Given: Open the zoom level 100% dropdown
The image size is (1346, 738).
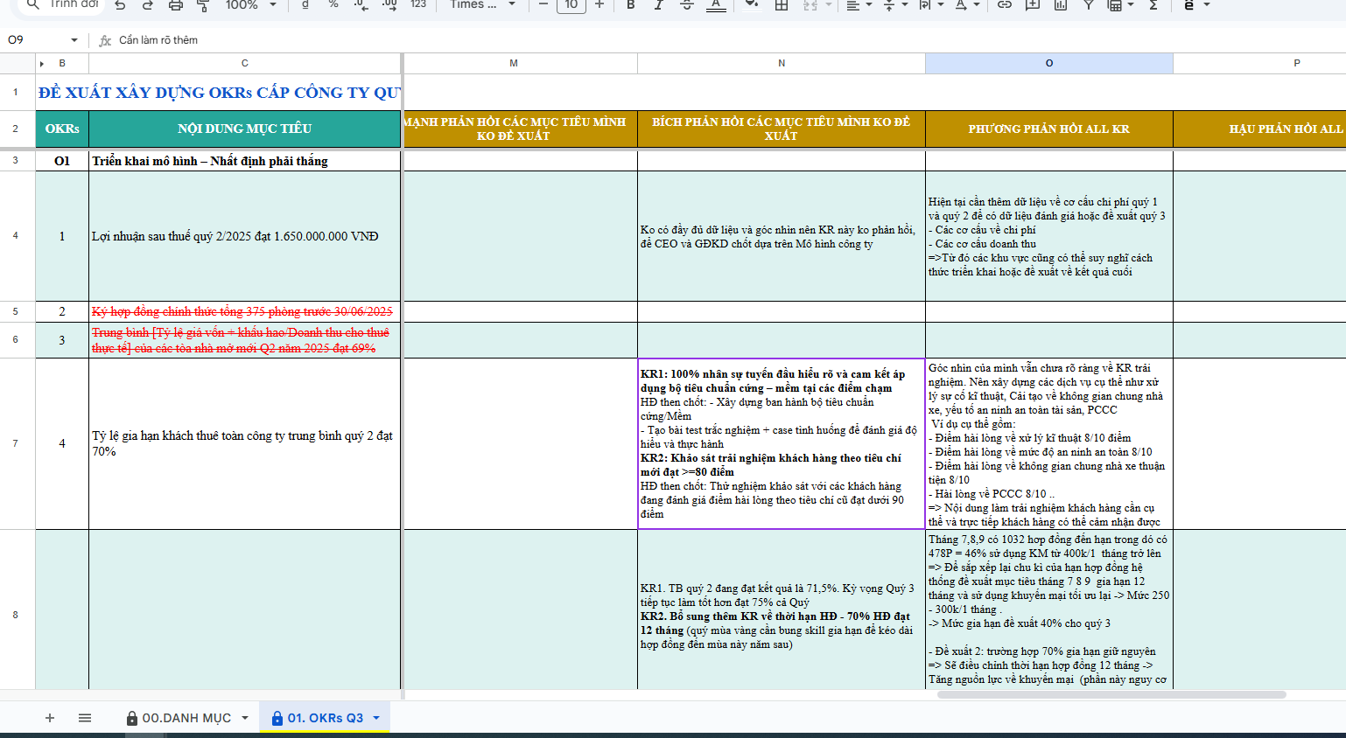Looking at the screenshot, I should [250, 5].
